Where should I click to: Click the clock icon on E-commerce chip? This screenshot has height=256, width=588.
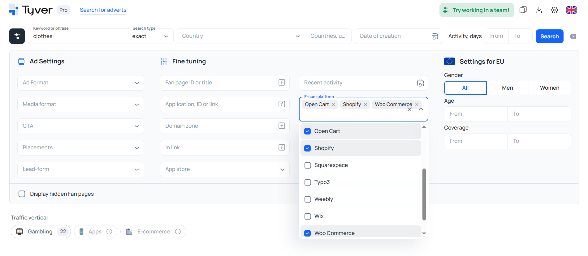coord(178,232)
